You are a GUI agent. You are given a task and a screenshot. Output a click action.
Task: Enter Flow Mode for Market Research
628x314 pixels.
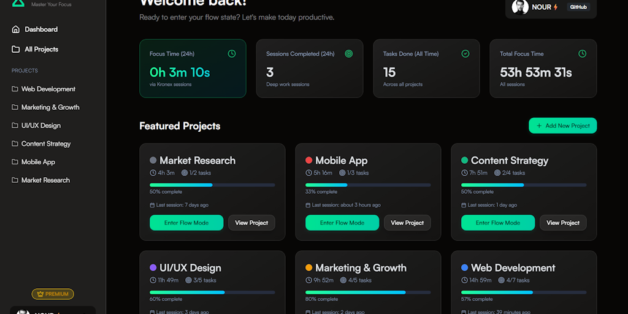point(186,223)
